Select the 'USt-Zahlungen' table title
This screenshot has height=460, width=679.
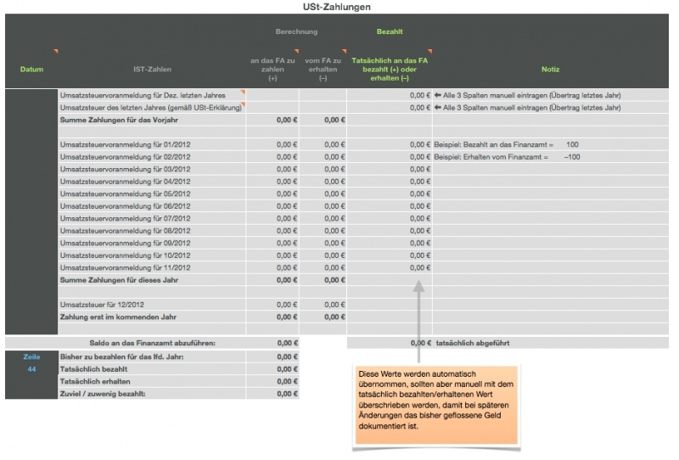tap(336, 7)
